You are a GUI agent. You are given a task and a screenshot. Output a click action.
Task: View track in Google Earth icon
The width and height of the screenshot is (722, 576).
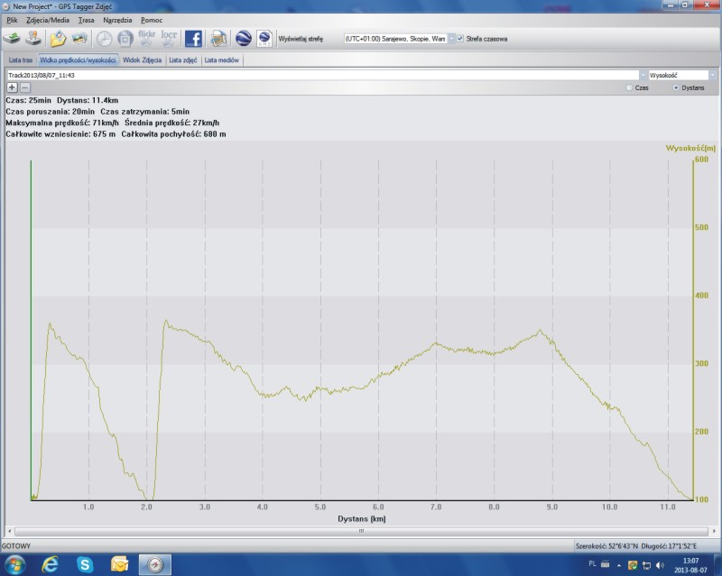tap(244, 39)
